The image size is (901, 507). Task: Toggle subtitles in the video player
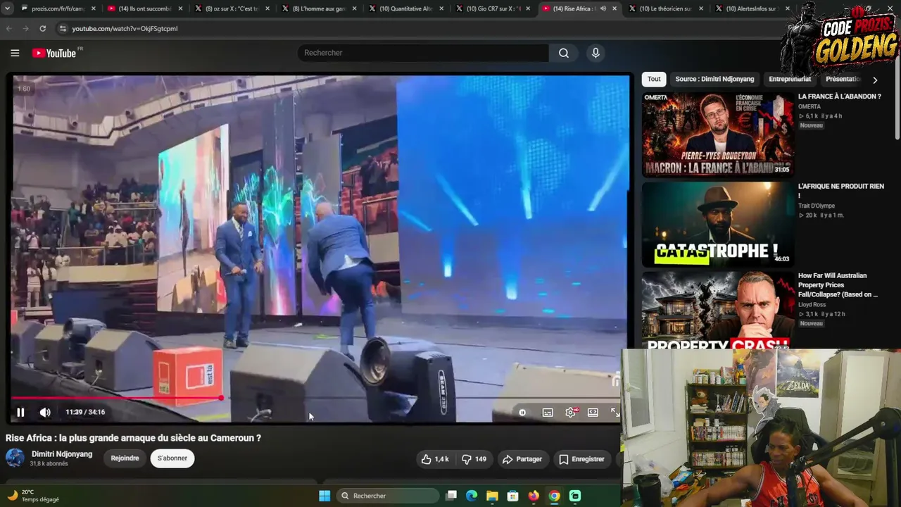click(x=548, y=412)
